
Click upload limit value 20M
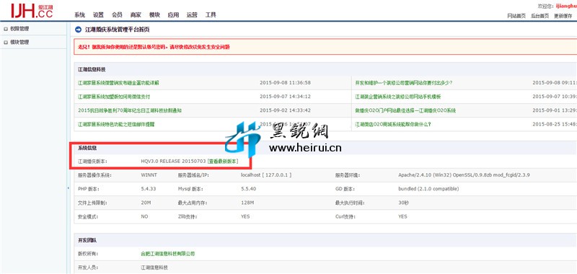point(146,203)
